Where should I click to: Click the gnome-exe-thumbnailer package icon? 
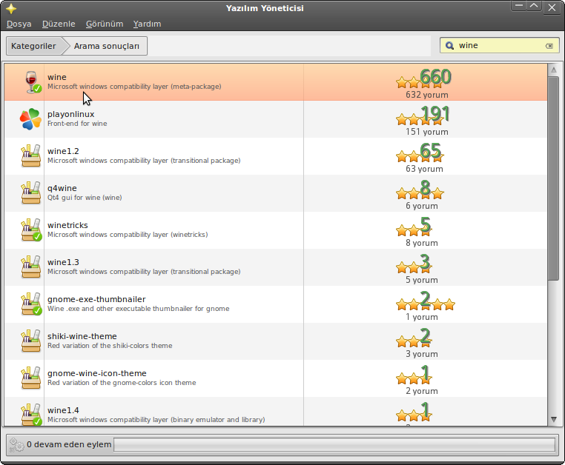30,304
